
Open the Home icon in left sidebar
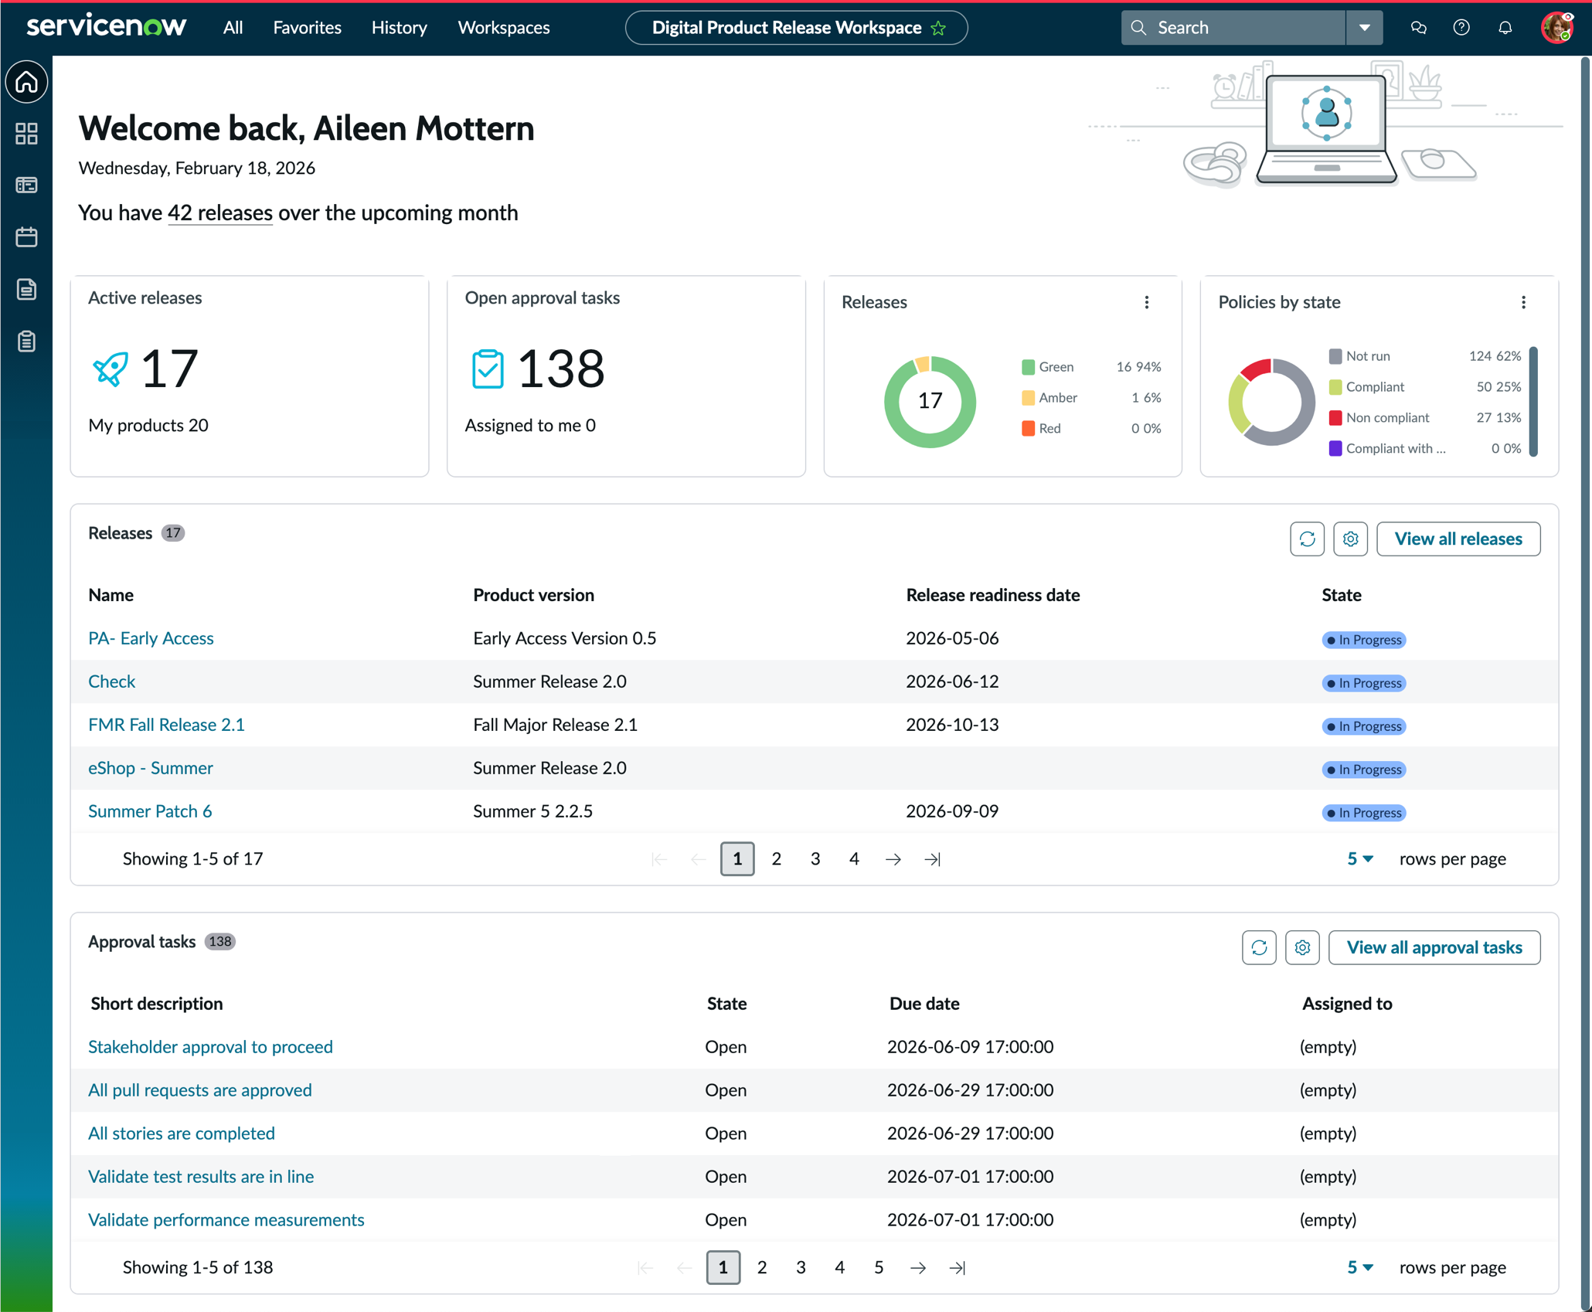tap(27, 82)
